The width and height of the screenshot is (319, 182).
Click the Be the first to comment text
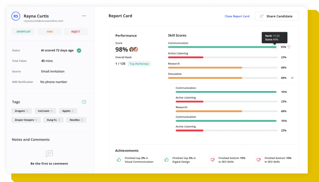pos(49,164)
